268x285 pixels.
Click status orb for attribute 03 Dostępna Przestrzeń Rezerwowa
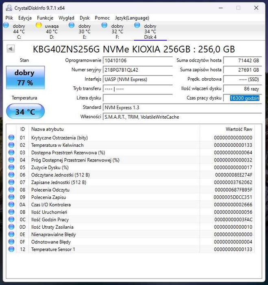11,152
